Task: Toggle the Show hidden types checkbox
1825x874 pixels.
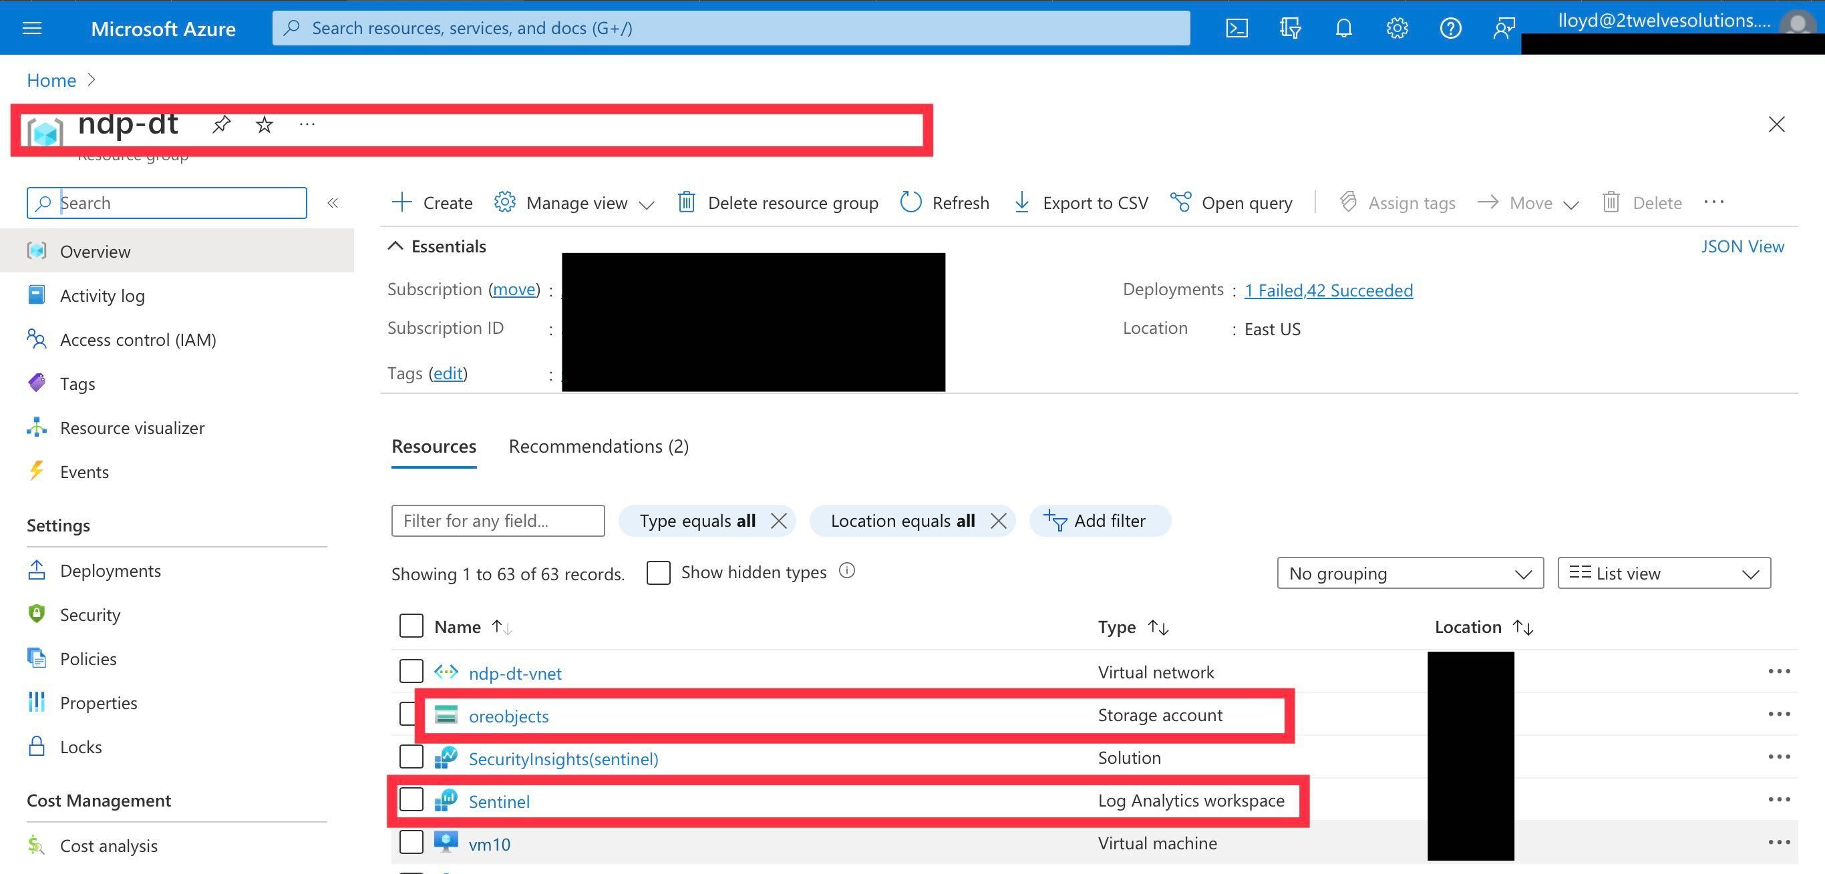Action: tap(658, 572)
